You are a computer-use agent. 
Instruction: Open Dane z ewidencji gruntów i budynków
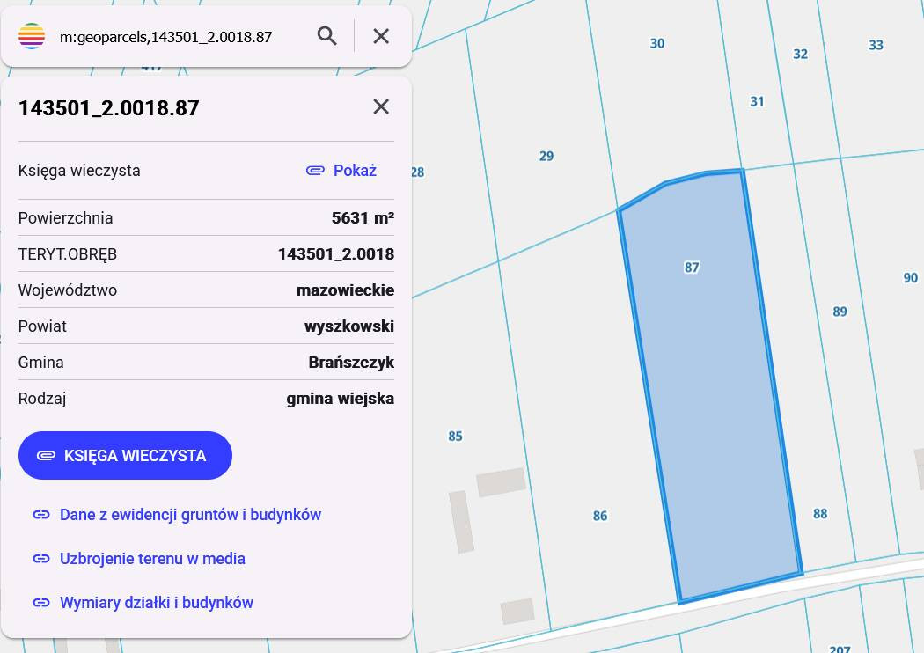click(x=190, y=515)
